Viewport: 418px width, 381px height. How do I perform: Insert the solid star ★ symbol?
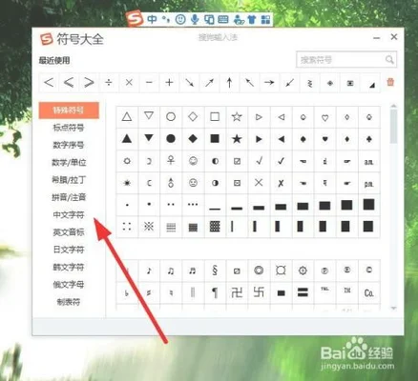click(x=237, y=139)
